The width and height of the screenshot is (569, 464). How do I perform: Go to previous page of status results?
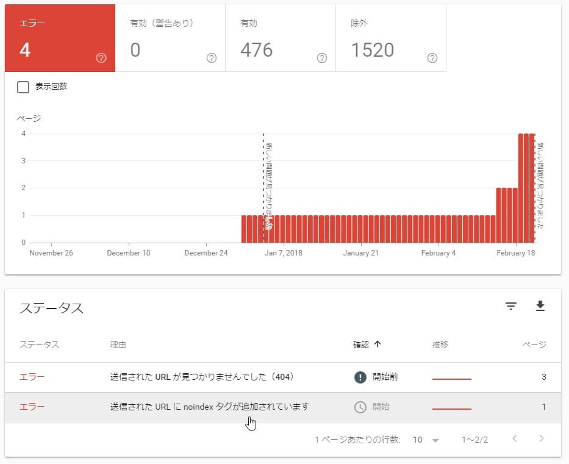click(515, 439)
